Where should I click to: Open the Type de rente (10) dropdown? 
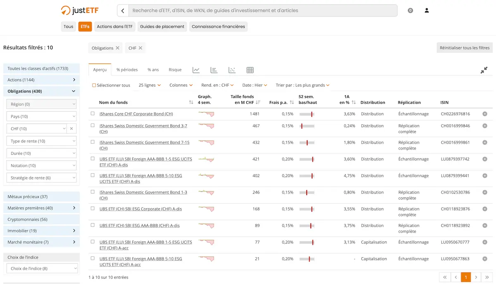42,141
